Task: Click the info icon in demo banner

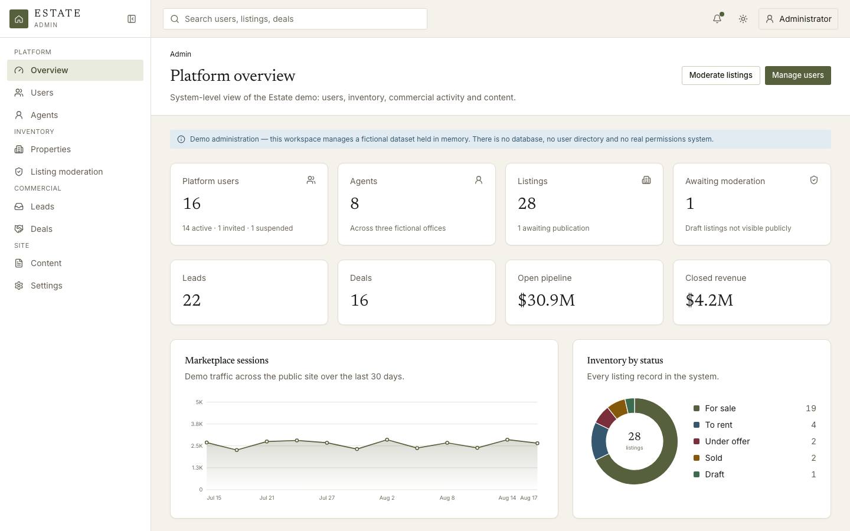Action: point(181,139)
